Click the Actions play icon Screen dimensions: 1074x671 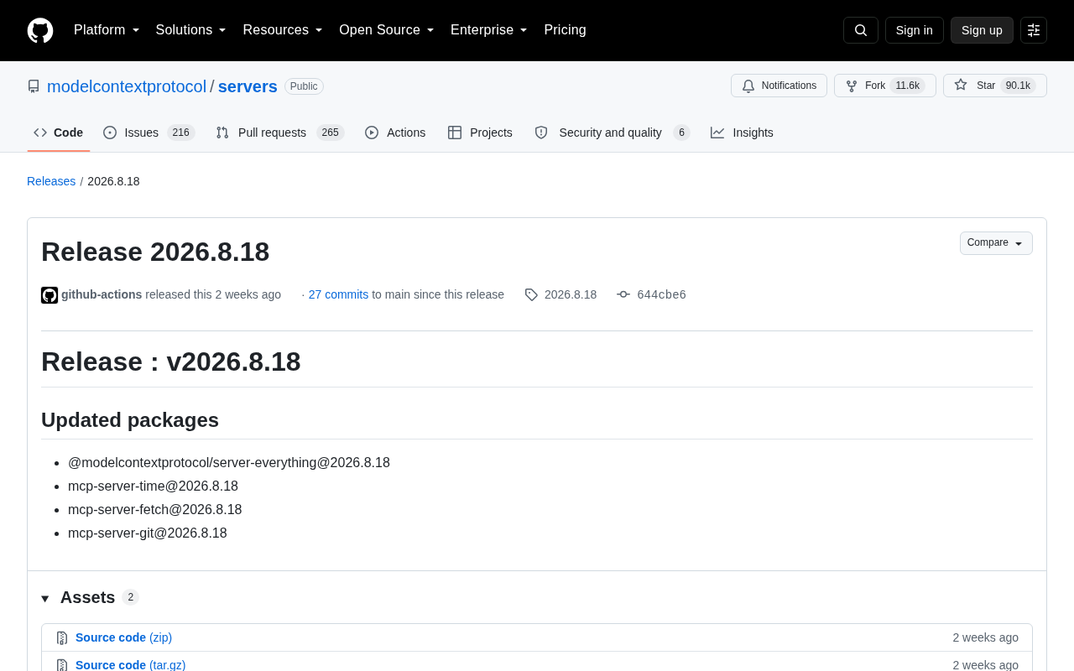[372, 133]
